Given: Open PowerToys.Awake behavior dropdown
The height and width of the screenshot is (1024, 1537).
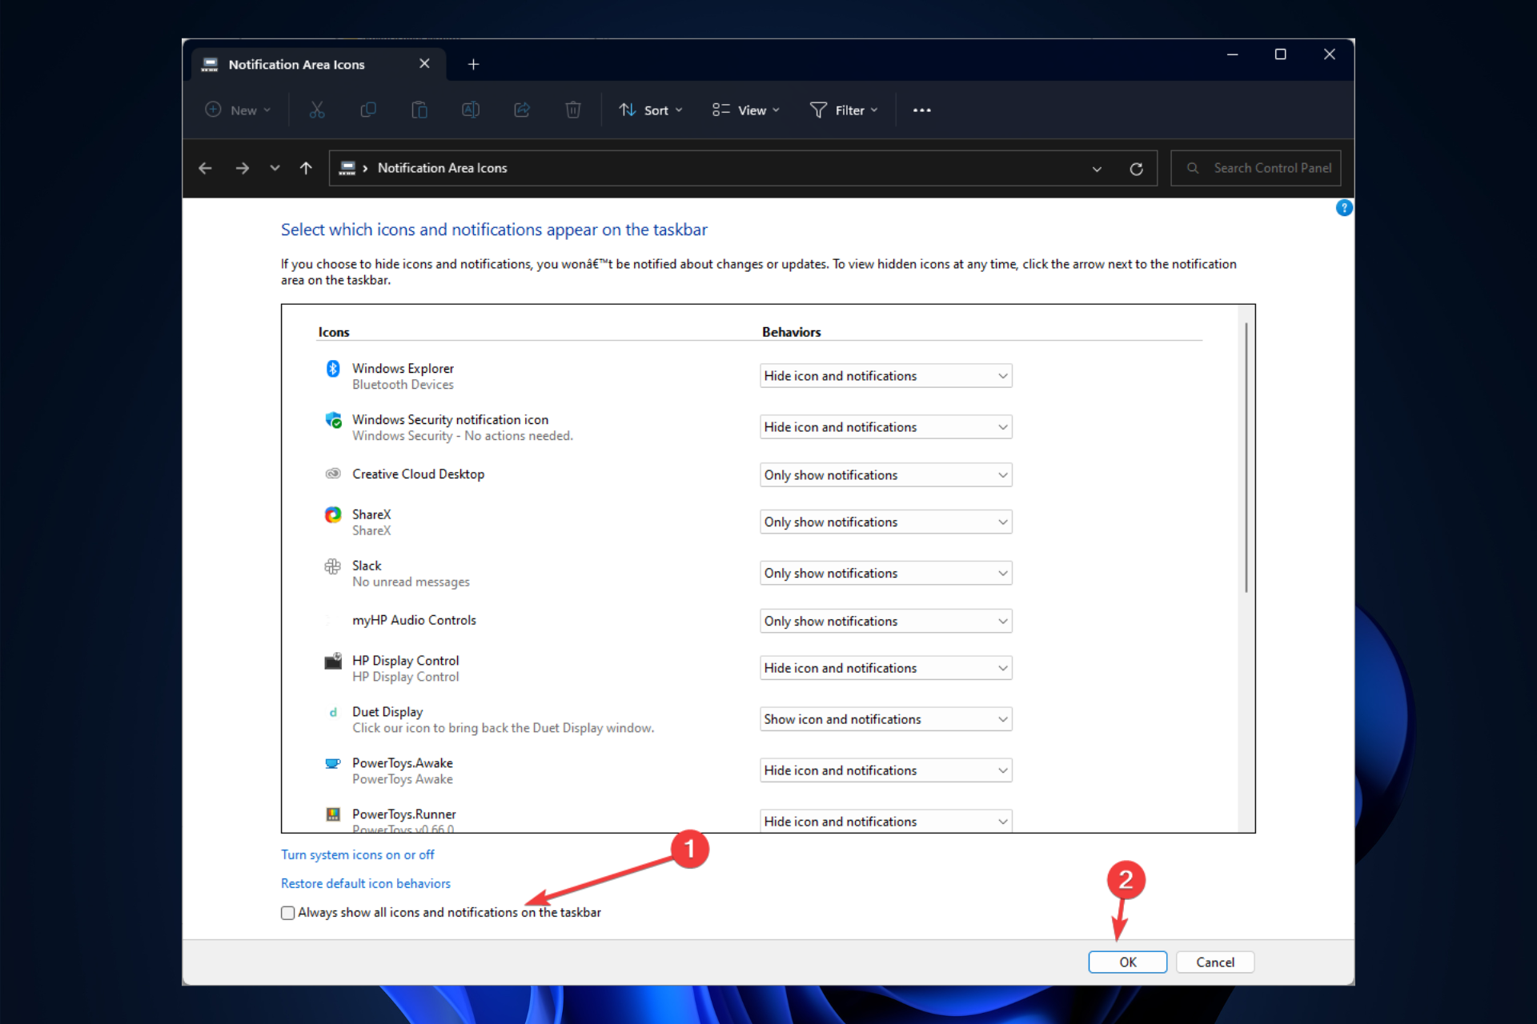Looking at the screenshot, I should (x=885, y=770).
